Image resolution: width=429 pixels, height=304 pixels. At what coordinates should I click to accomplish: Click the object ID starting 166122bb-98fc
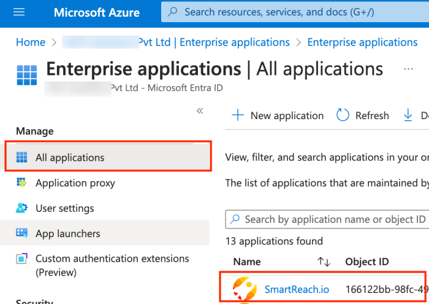point(387,289)
